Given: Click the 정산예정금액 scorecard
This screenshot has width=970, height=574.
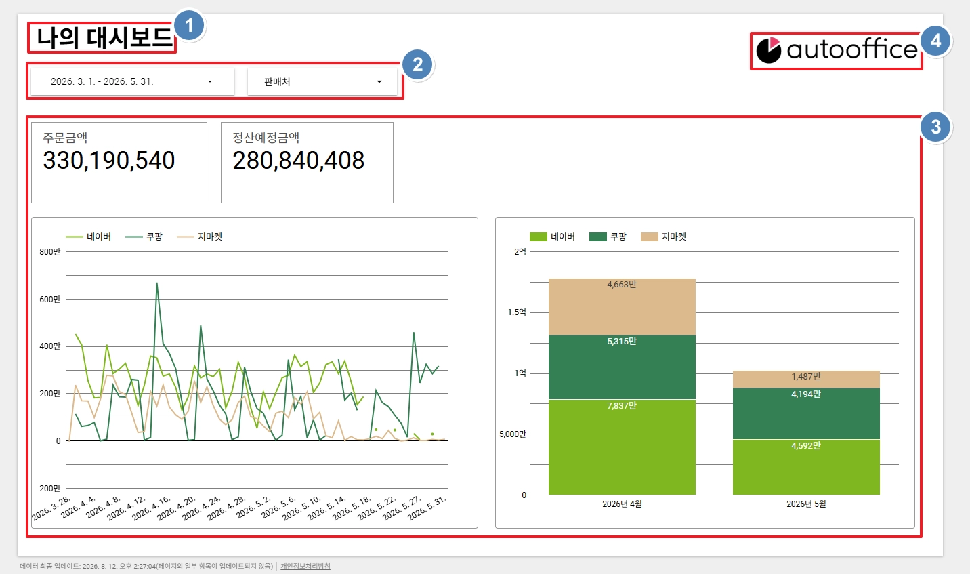Looking at the screenshot, I should click(x=307, y=163).
